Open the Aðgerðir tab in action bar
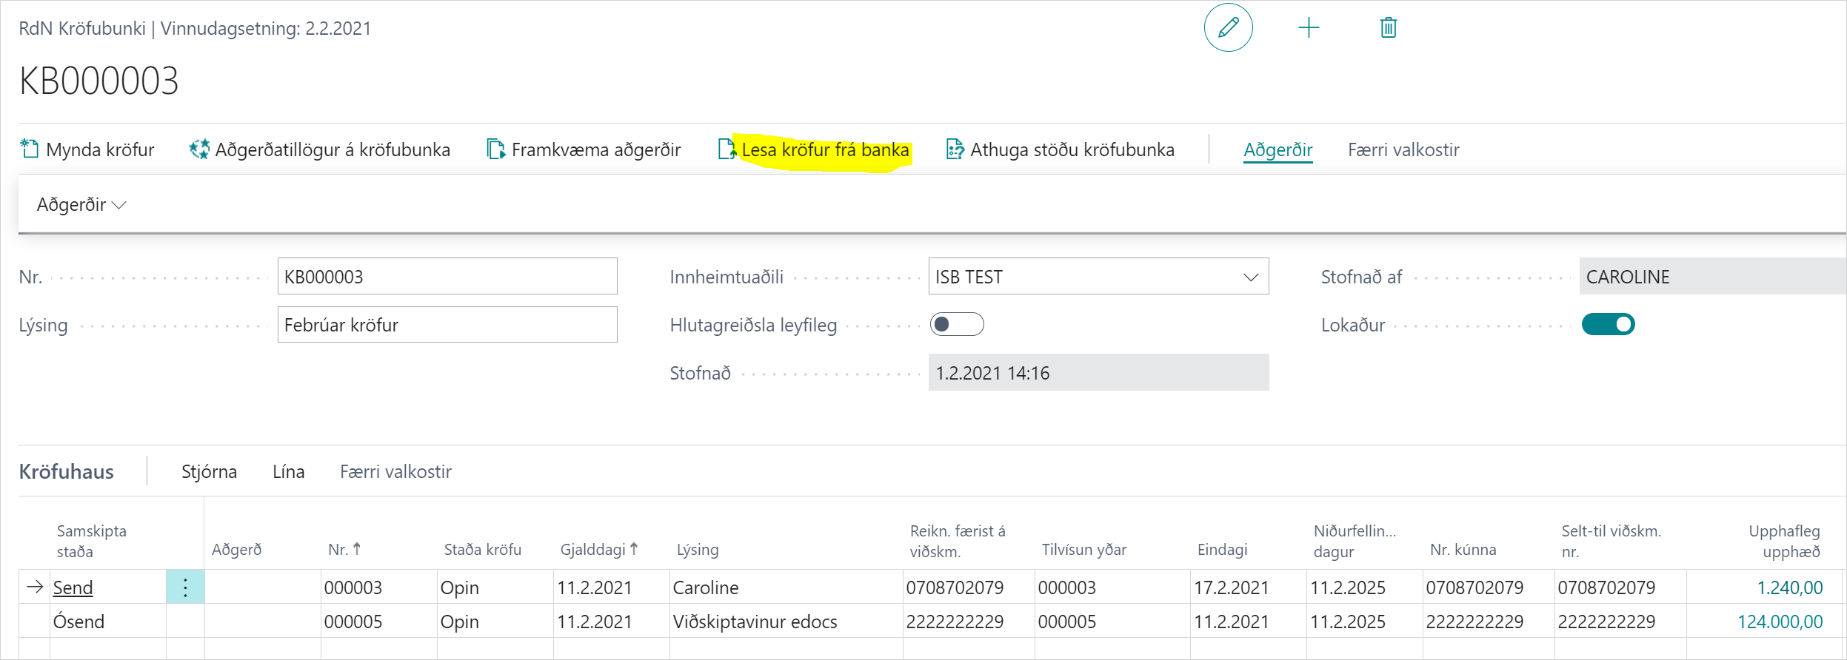This screenshot has width=1847, height=660. 1277,150
